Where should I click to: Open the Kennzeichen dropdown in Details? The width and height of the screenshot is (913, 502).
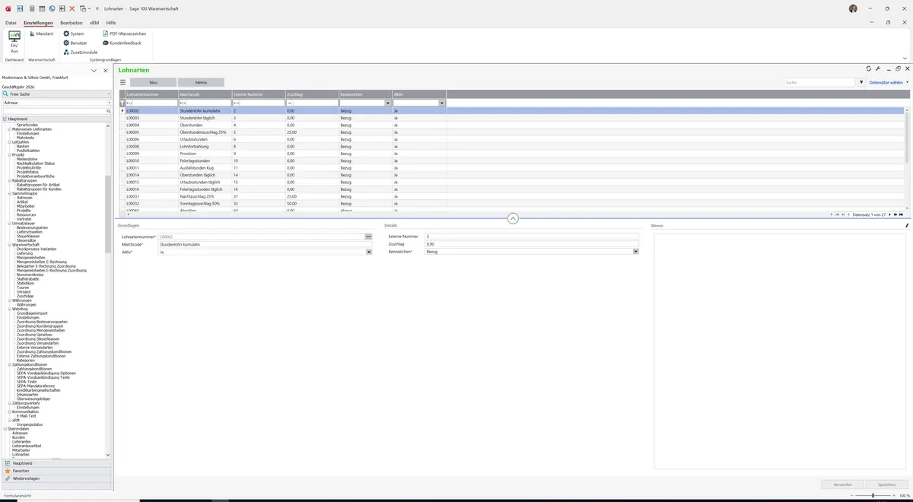point(636,252)
